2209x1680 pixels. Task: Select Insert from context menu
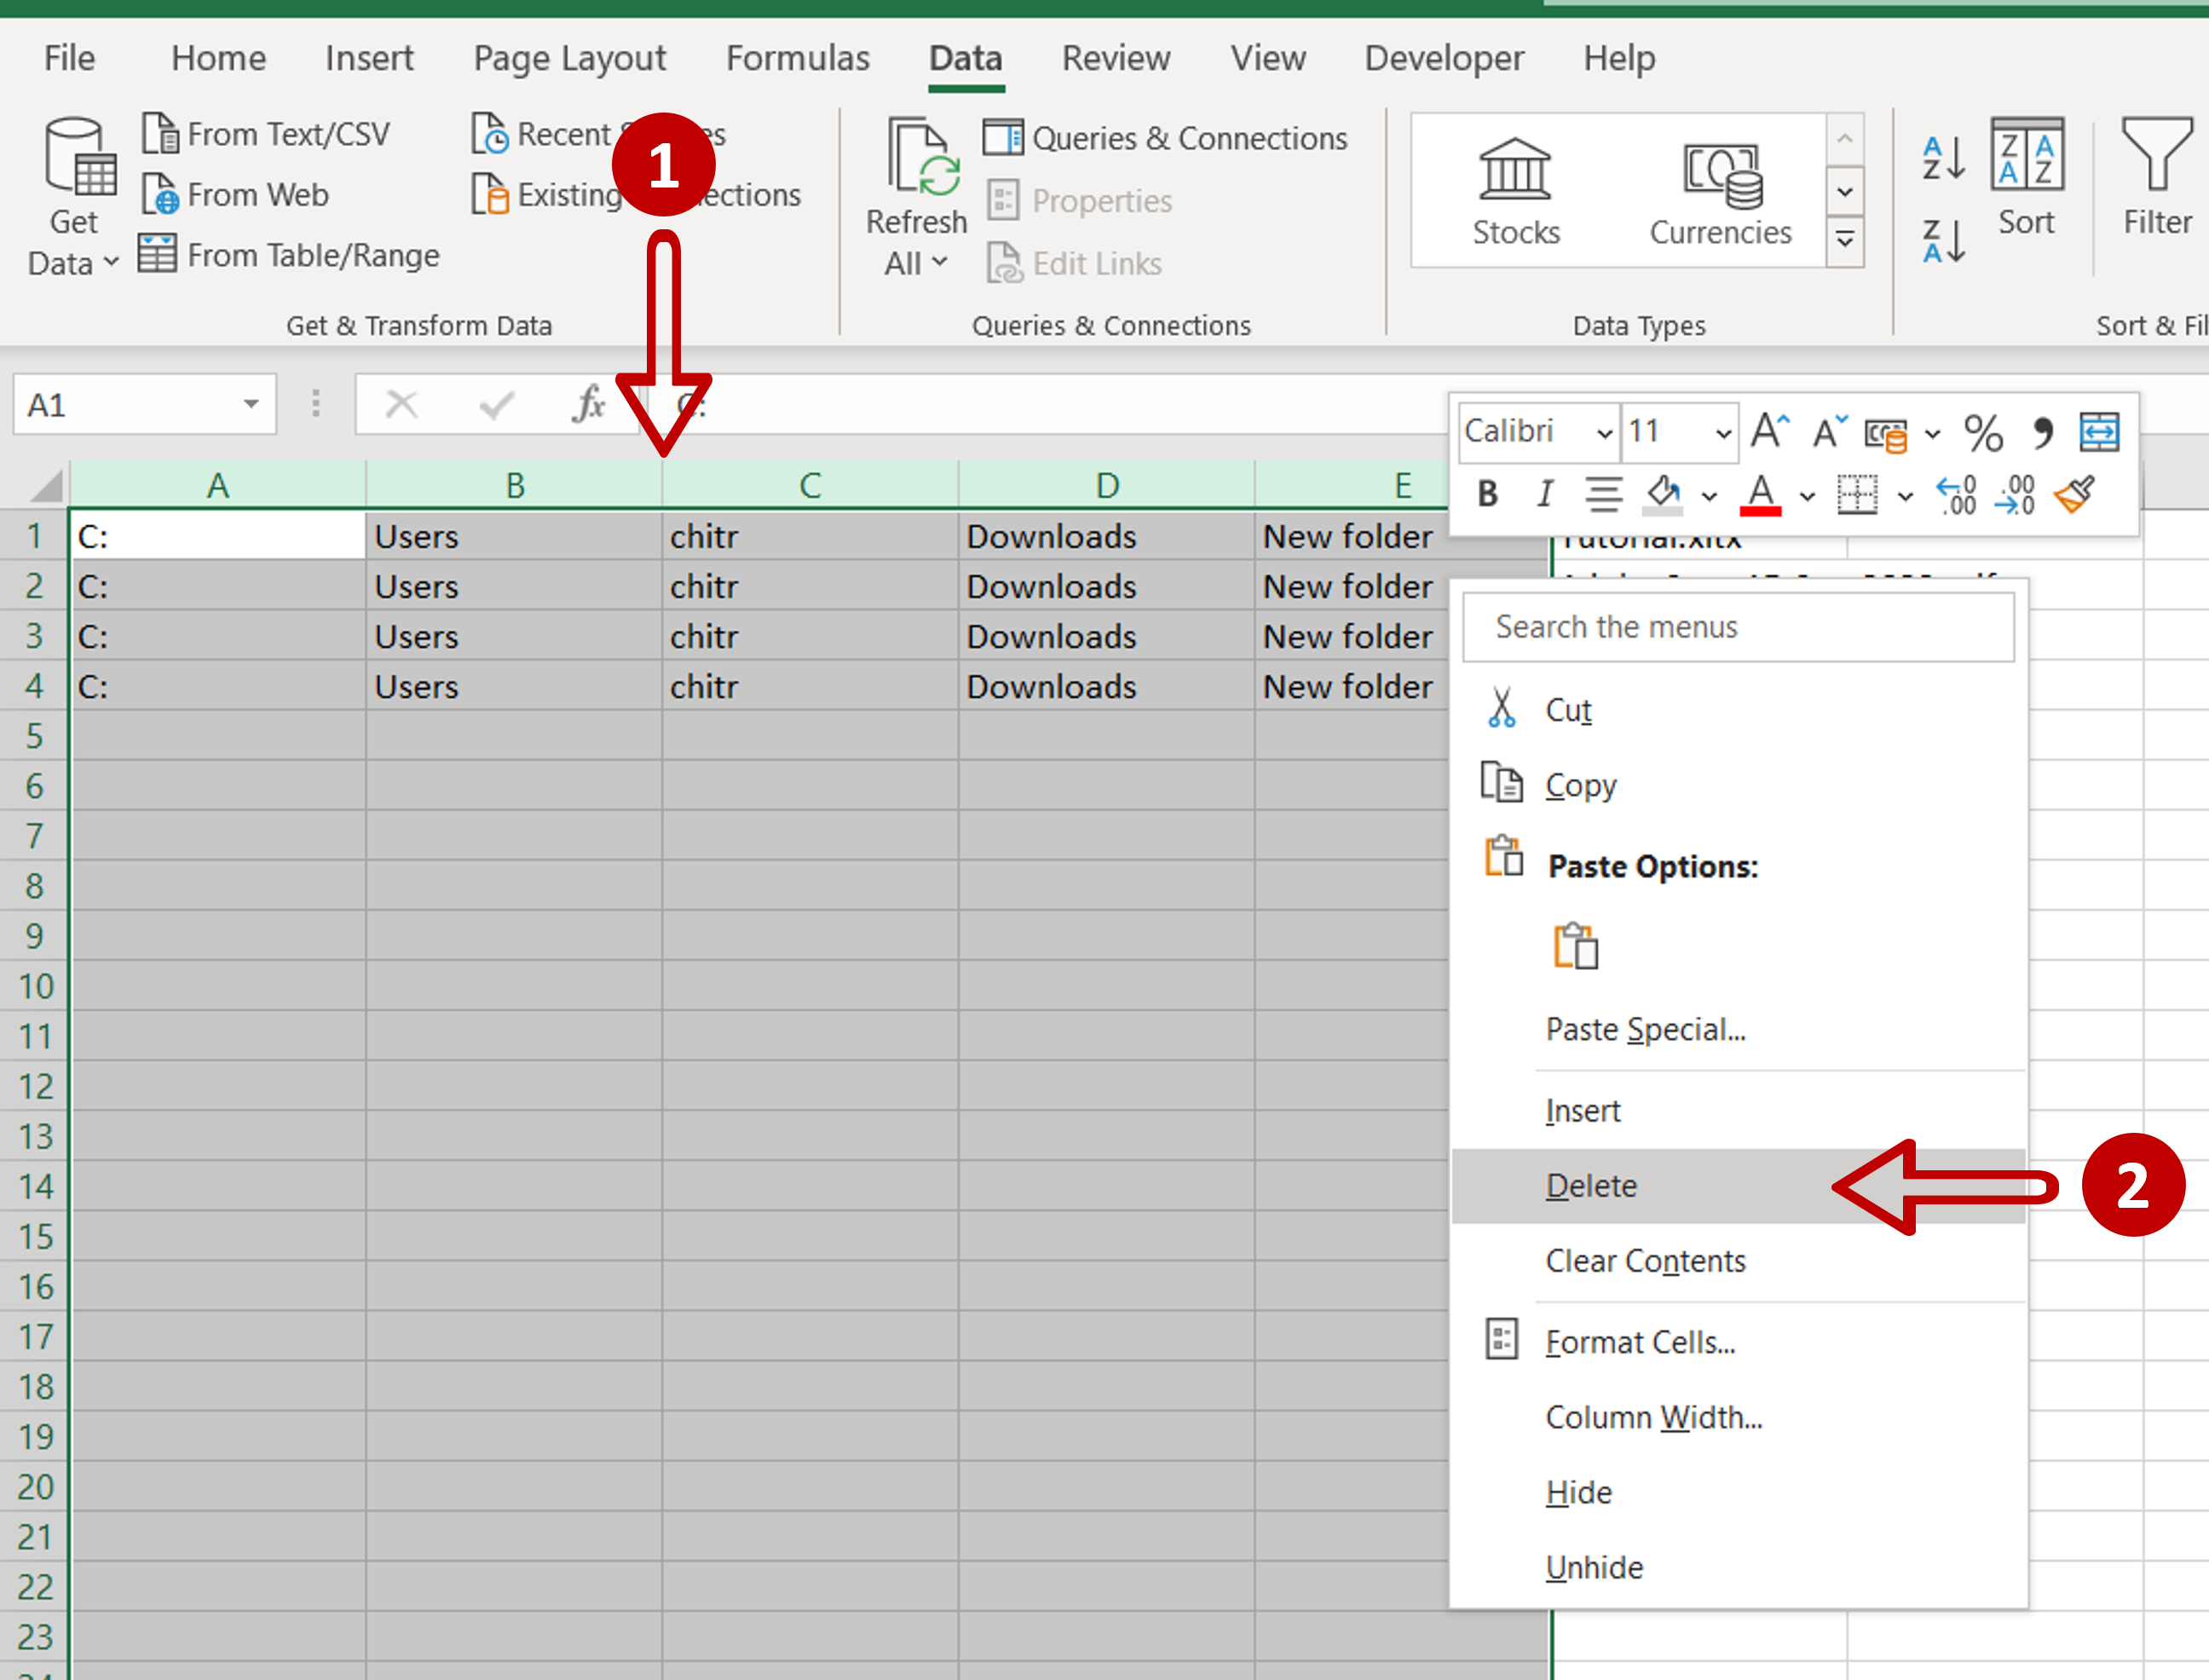[1584, 1108]
